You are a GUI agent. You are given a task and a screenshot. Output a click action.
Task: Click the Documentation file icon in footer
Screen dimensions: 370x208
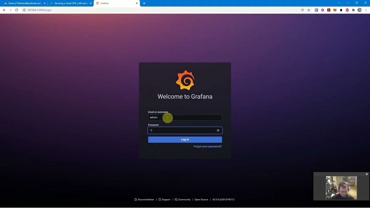pyautogui.click(x=136, y=200)
